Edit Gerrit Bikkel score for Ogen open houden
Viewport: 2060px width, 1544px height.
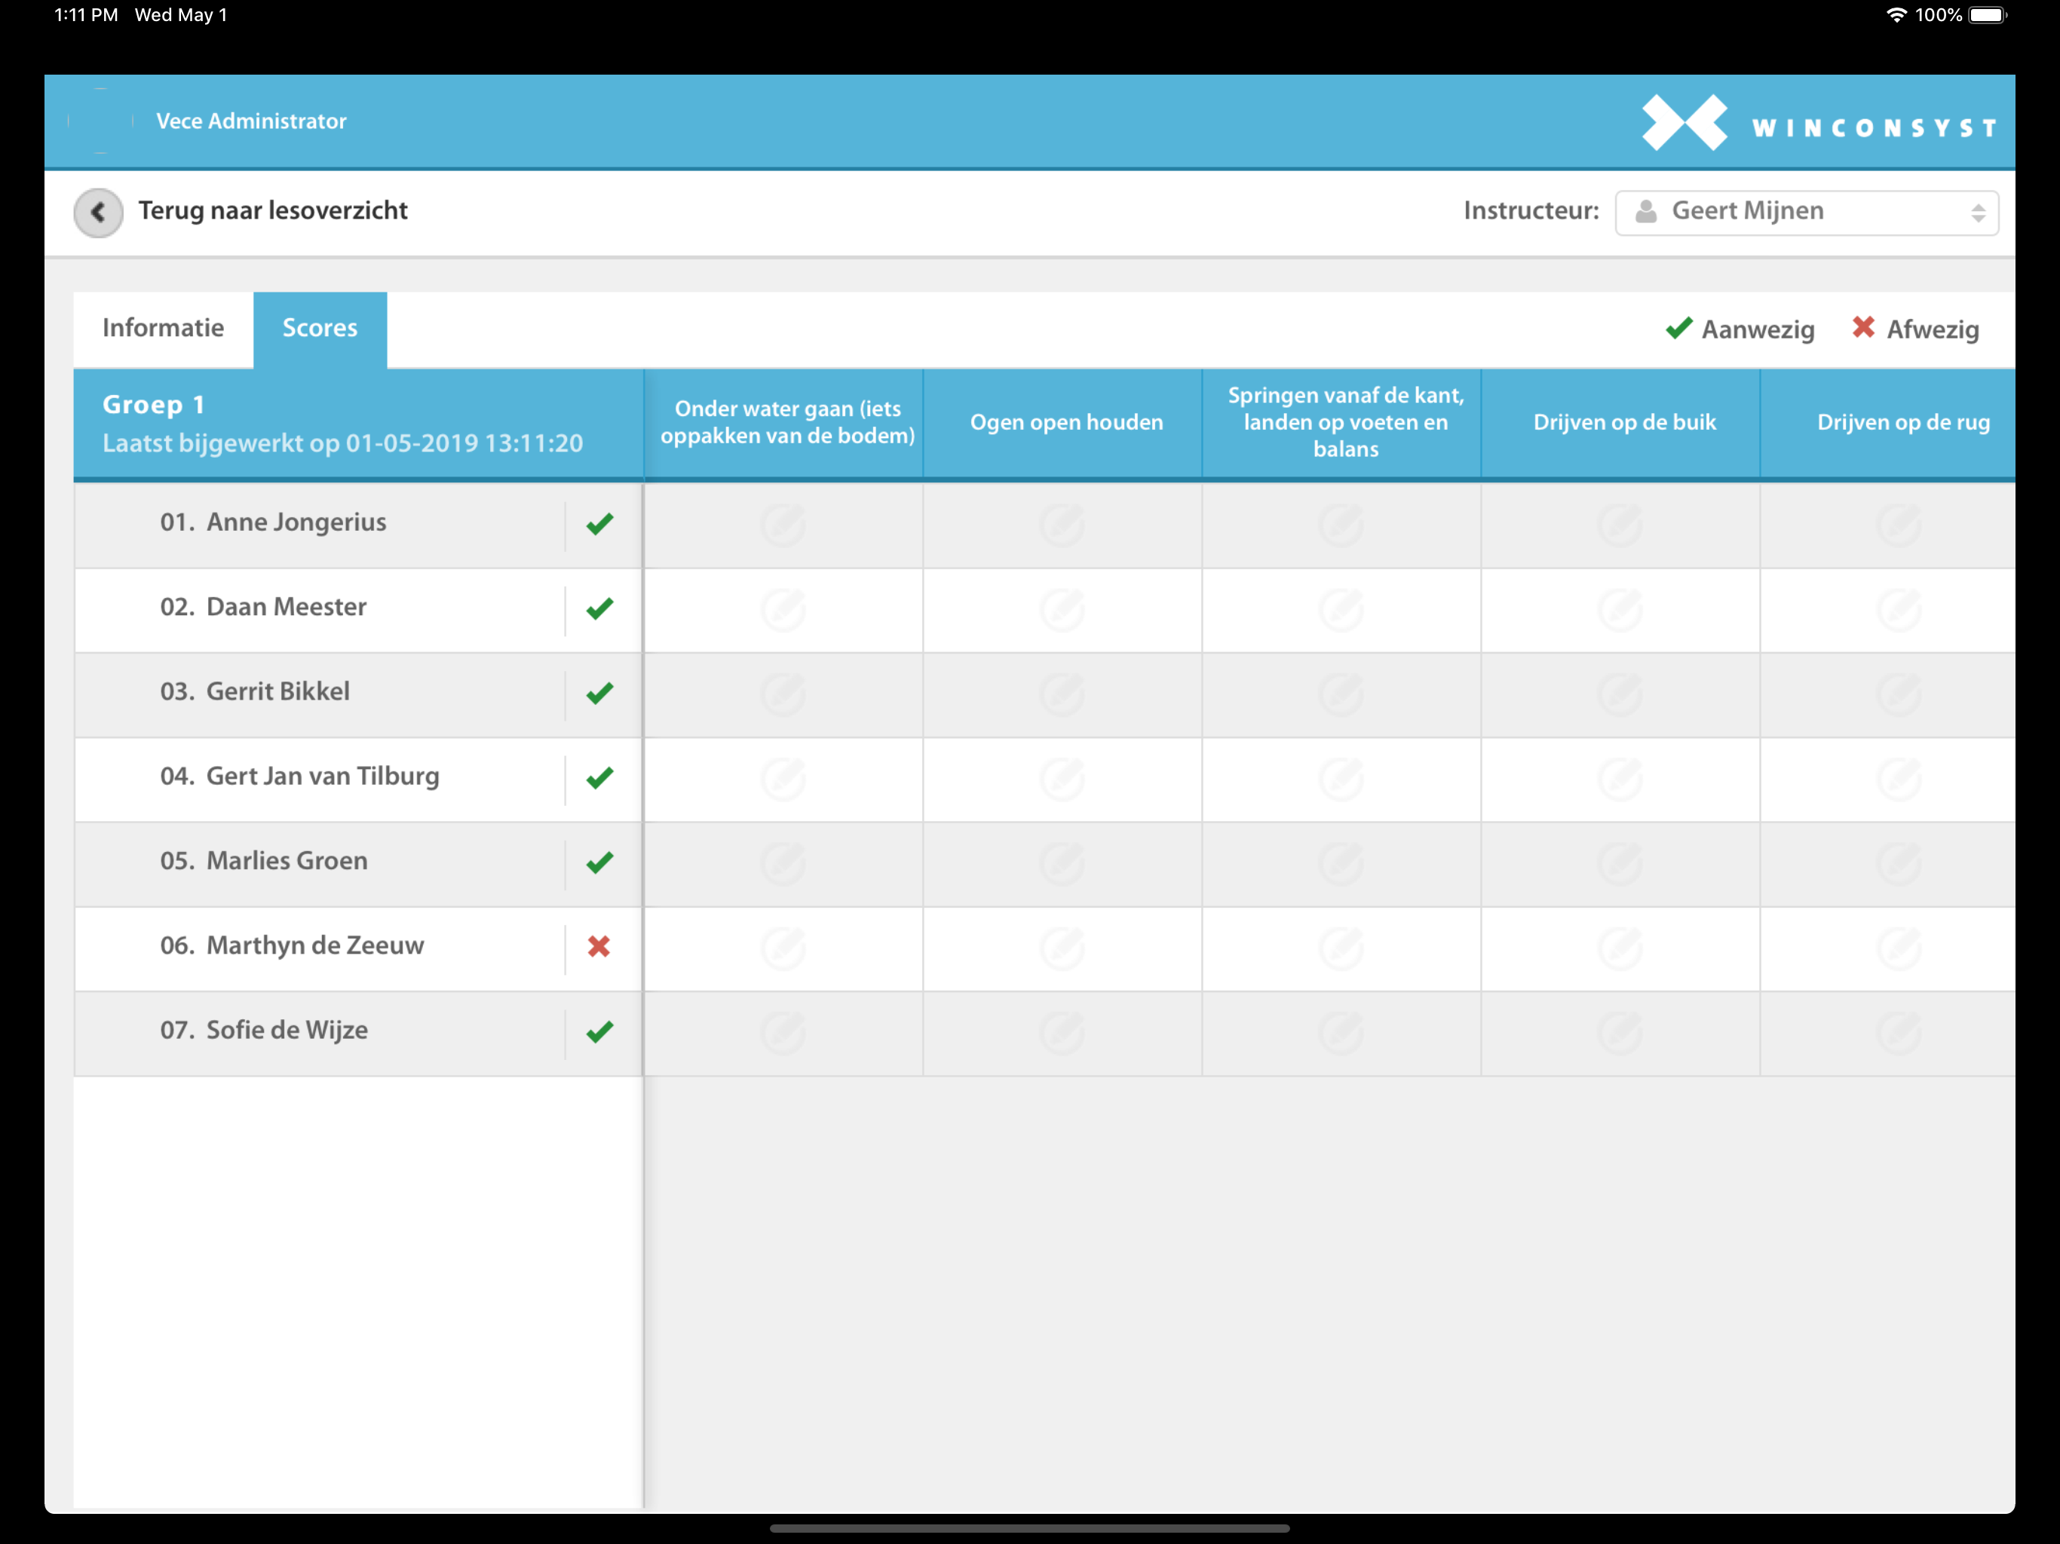click(x=1062, y=694)
